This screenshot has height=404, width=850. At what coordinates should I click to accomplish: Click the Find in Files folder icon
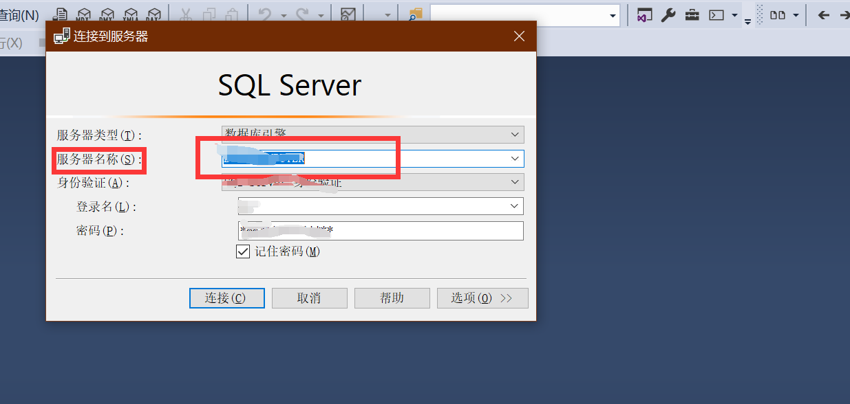point(415,15)
